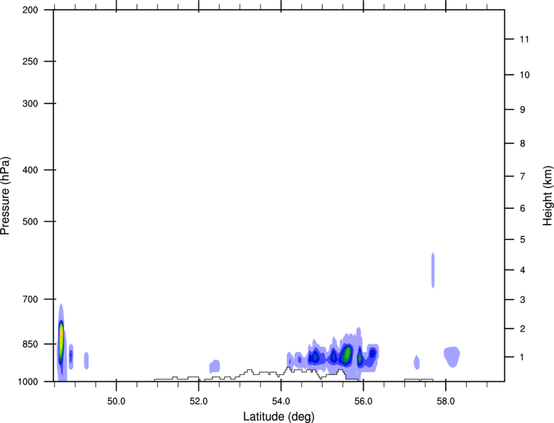Viewport: 554px width, 423px height.
Task: Click the 9 km height label
Action: [523, 110]
